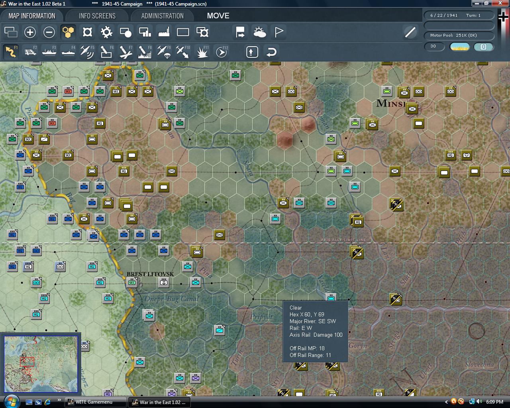Select F4 amphibious transport mode icon
This screenshot has width=510, height=408.
tap(68, 52)
